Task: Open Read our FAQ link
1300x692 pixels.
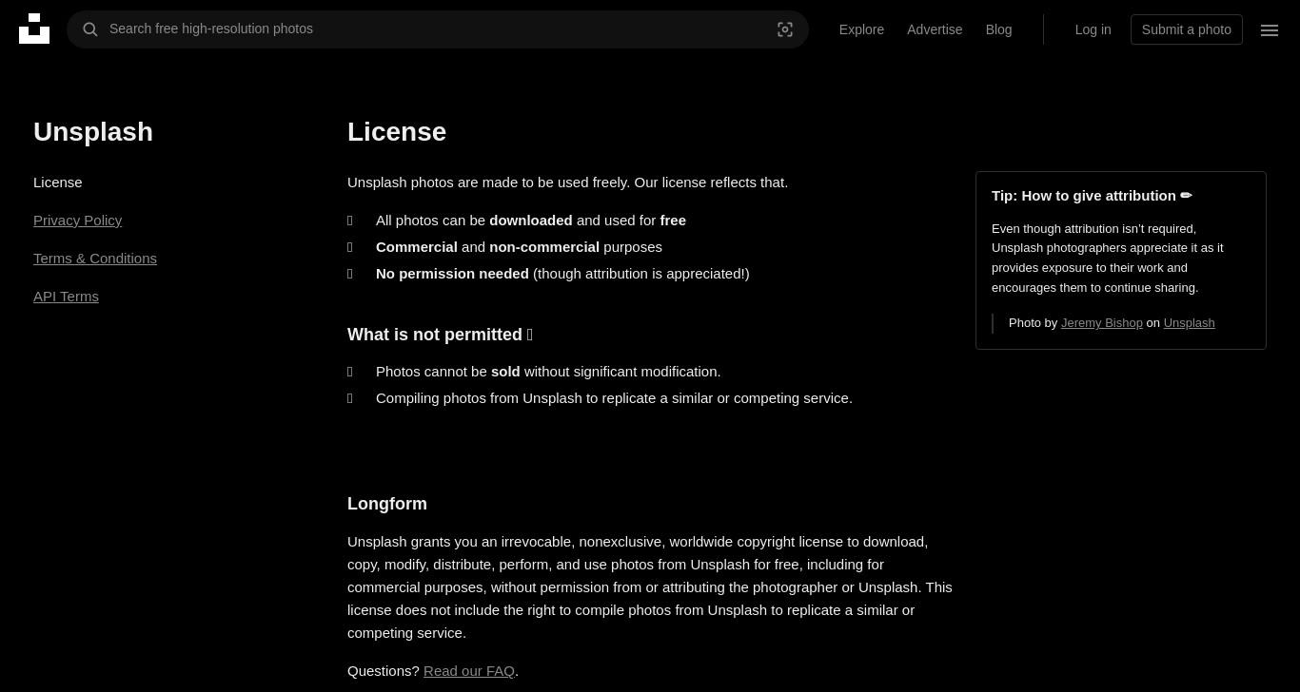Action: click(469, 671)
